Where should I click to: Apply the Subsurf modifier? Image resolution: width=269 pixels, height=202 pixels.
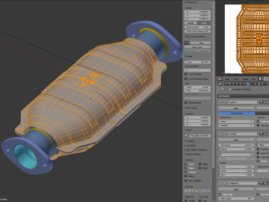pos(236,108)
